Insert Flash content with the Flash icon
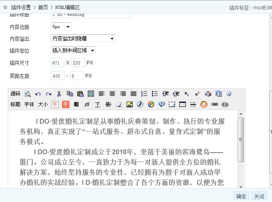Image resolution: width=272 pixels, height=202 pixels. [140, 104]
